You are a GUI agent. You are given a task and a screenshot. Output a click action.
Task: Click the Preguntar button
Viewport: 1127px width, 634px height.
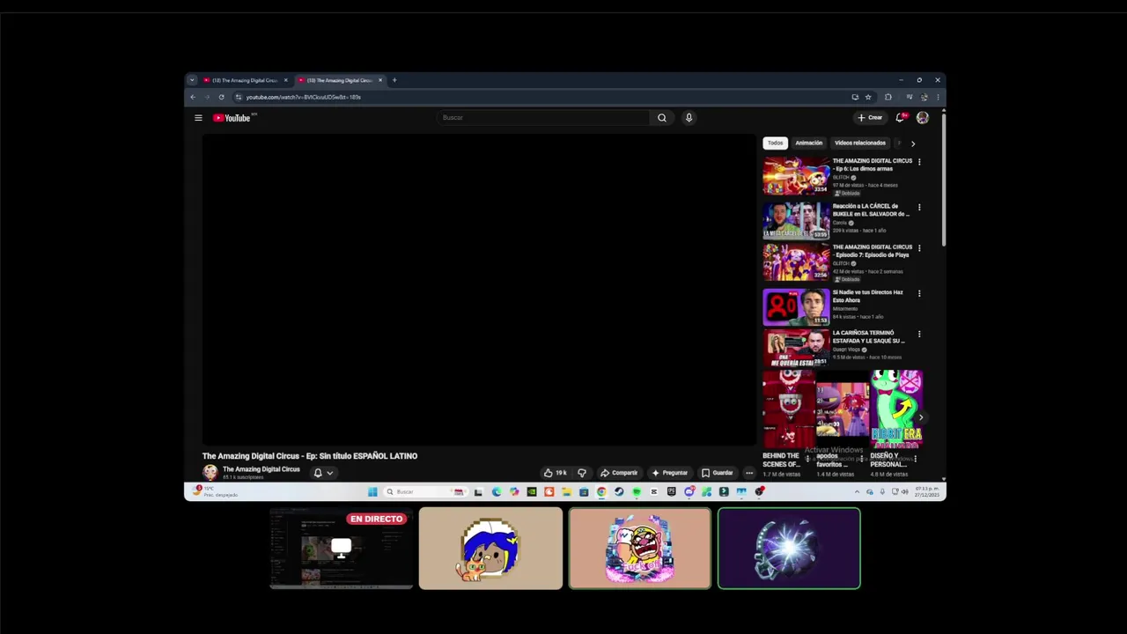669,473
